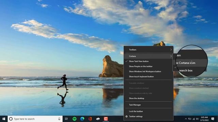This screenshot has height=122, width=218.
Task: Choose Show the desktop
Action: (149, 98)
